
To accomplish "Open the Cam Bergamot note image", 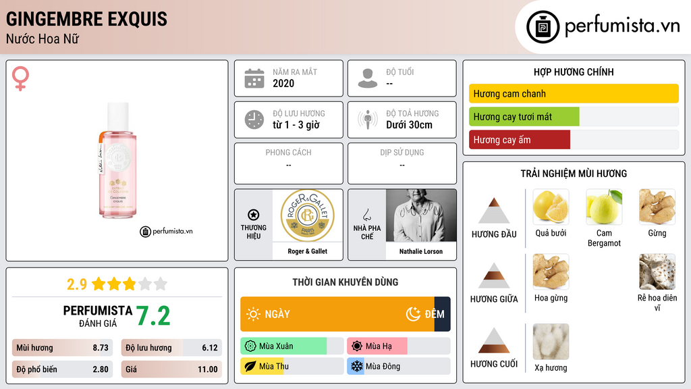I will click(x=604, y=207).
